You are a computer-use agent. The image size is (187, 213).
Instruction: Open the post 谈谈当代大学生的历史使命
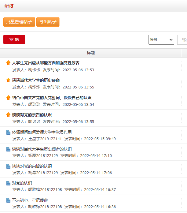pyautogui.click(x=36, y=80)
